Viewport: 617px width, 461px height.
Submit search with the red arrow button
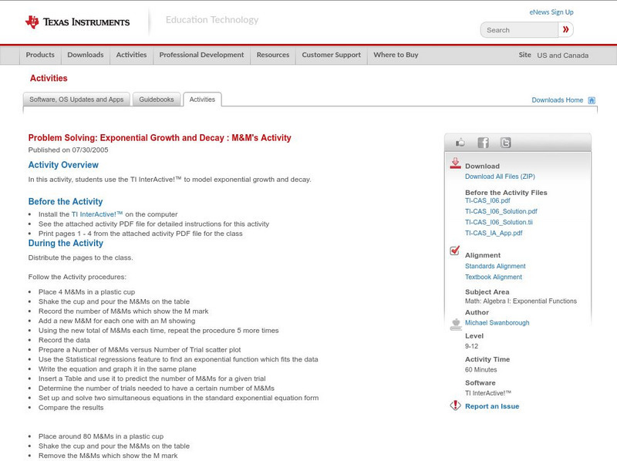point(565,29)
